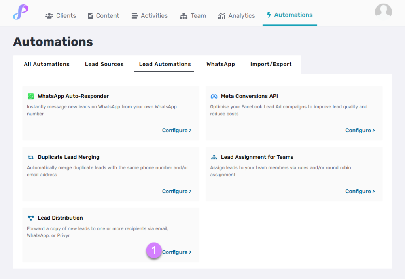The width and height of the screenshot is (405, 279).
Task: Open Activities in the navigation bar
Action: (x=150, y=16)
